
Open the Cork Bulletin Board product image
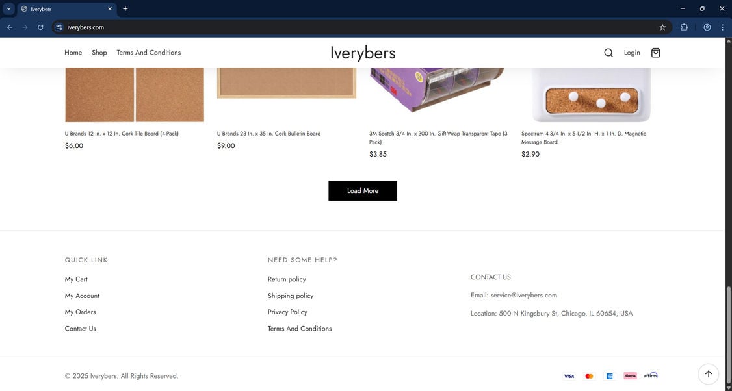(x=287, y=83)
